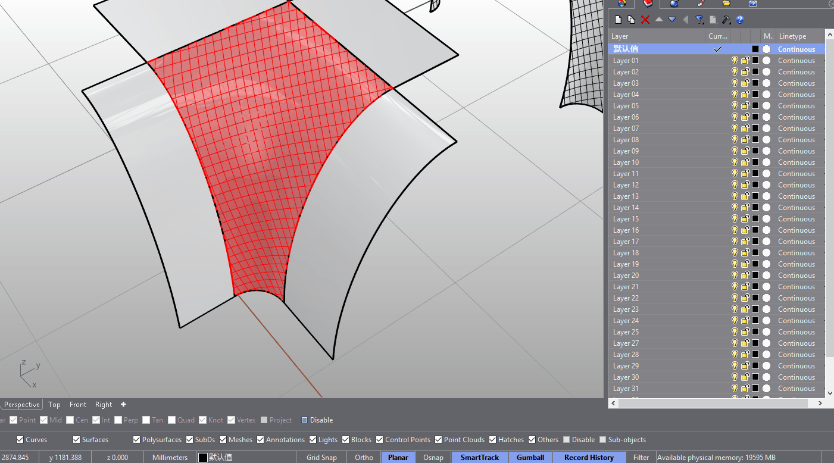834x463 pixels.
Task: Hide Layer 07 using its light bulb
Action: click(x=735, y=129)
